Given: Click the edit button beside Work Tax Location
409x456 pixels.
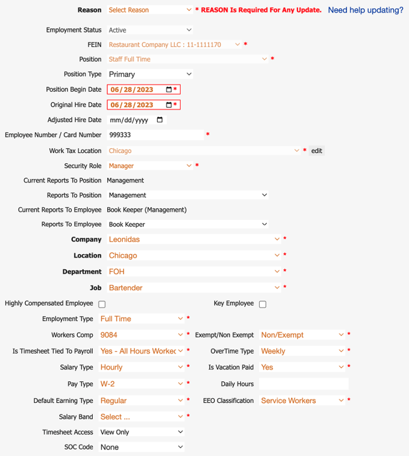Looking at the screenshot, I should [x=317, y=151].
